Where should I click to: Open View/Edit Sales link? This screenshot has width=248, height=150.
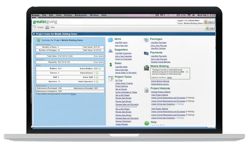coord(121,67)
